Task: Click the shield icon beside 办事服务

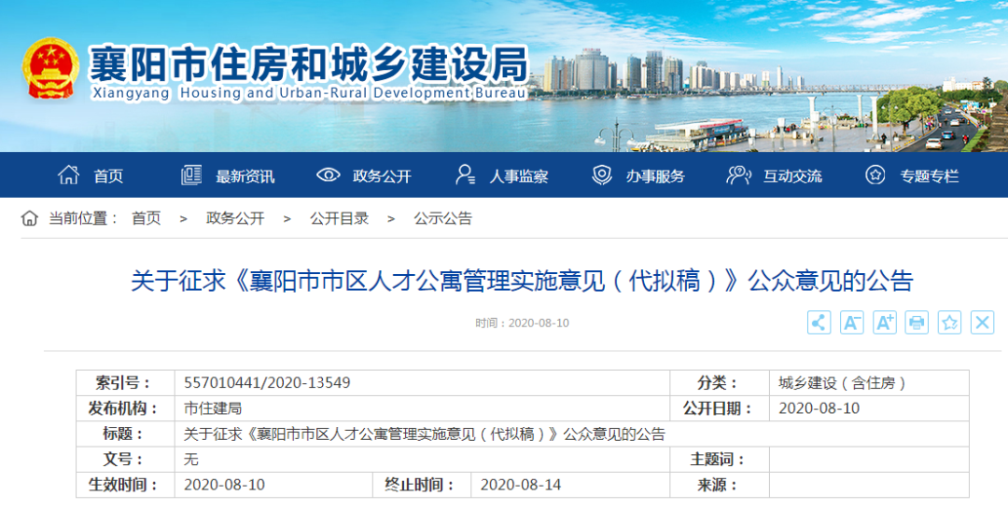Action: point(602,174)
